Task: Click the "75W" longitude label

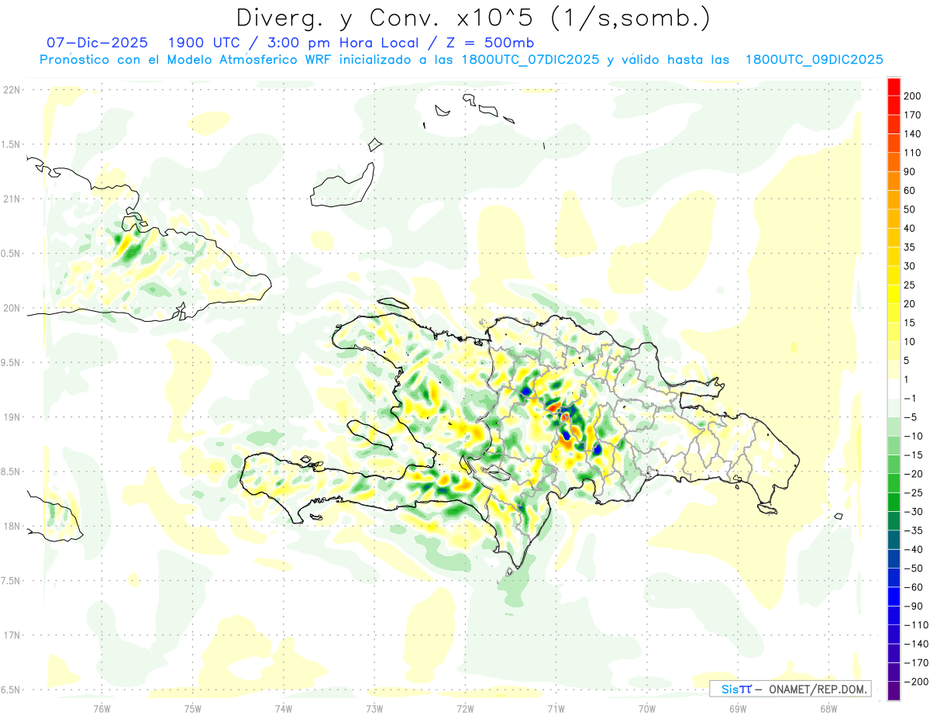Action: pos(193,709)
